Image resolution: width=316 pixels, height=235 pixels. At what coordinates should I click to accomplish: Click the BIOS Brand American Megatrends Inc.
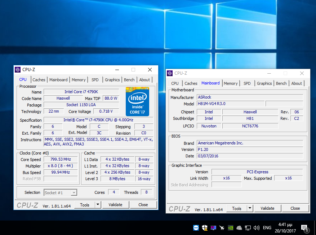(250, 143)
